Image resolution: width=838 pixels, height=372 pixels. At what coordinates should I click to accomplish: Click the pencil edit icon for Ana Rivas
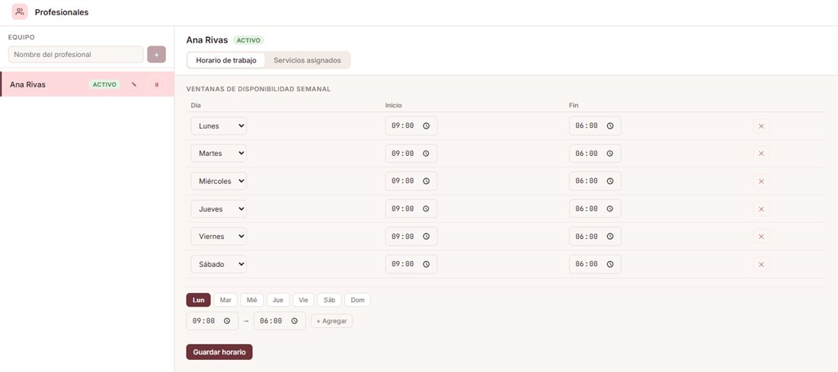(x=134, y=84)
